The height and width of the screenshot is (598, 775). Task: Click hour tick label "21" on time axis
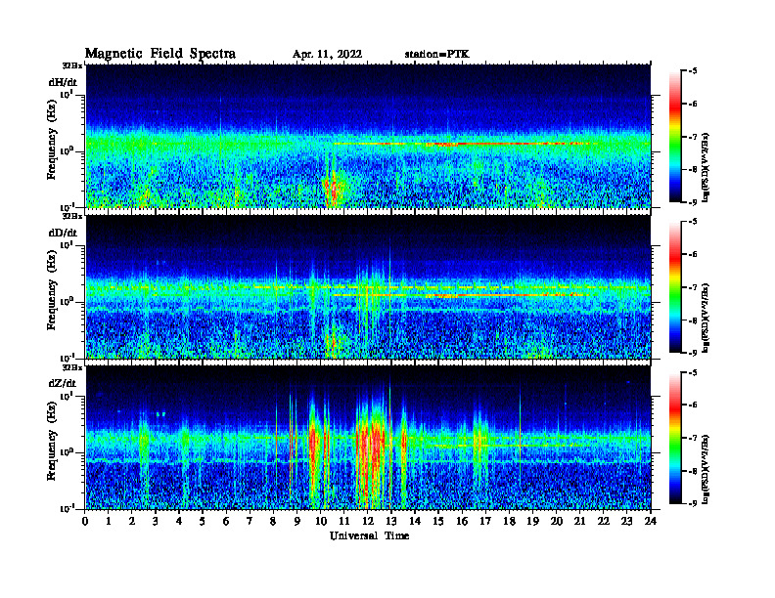coord(579,522)
